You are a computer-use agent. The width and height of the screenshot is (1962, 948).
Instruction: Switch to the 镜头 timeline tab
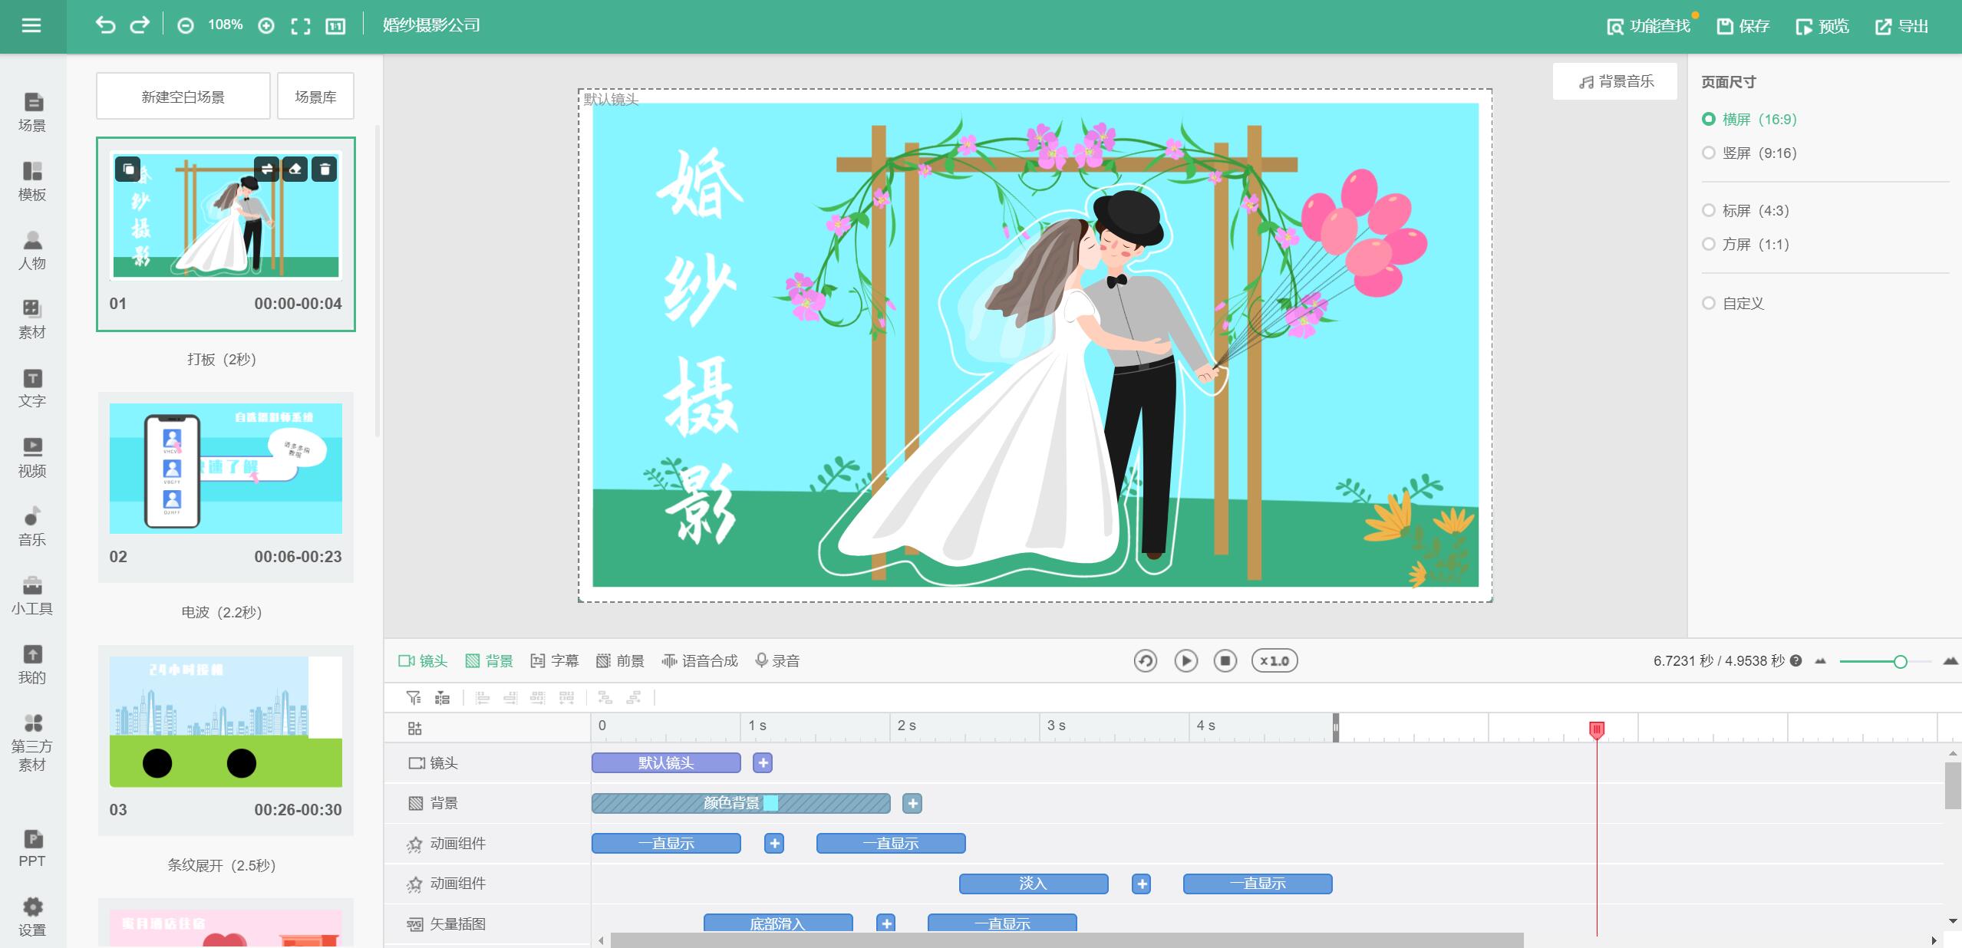click(x=423, y=660)
